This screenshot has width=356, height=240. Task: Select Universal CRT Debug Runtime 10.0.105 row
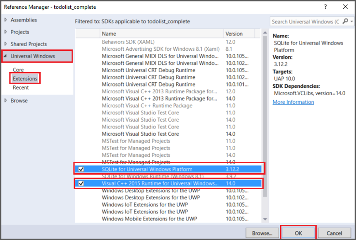[168, 70]
